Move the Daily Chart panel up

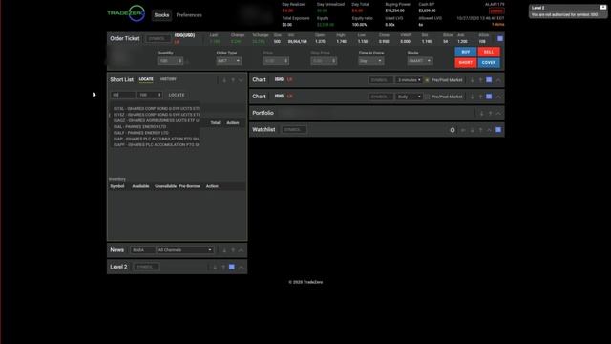coord(480,97)
